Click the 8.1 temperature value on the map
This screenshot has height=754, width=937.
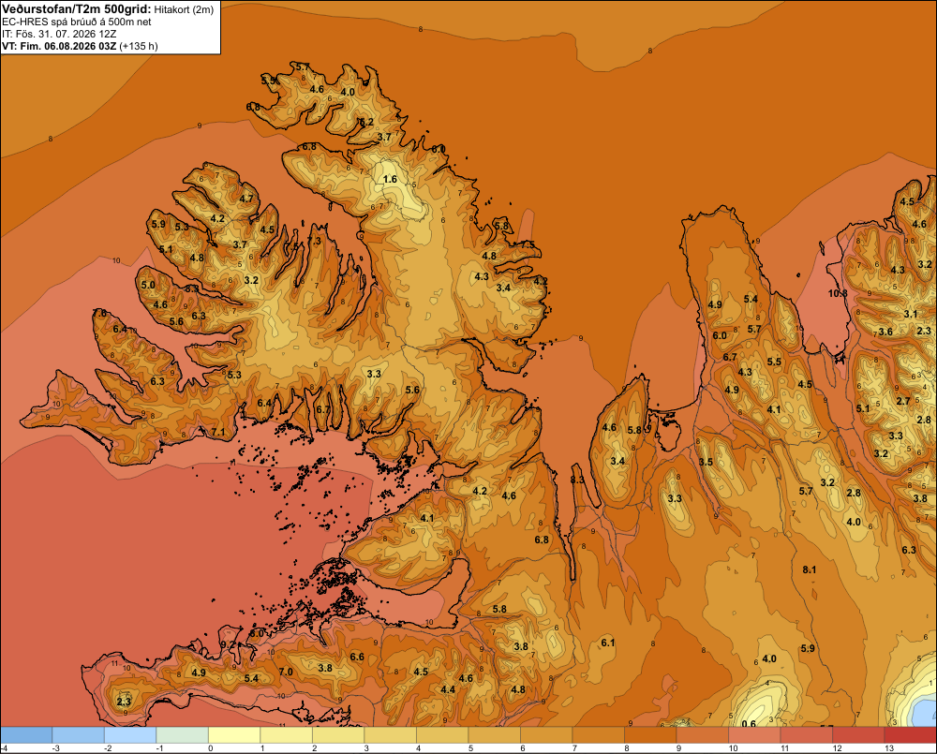click(x=810, y=570)
